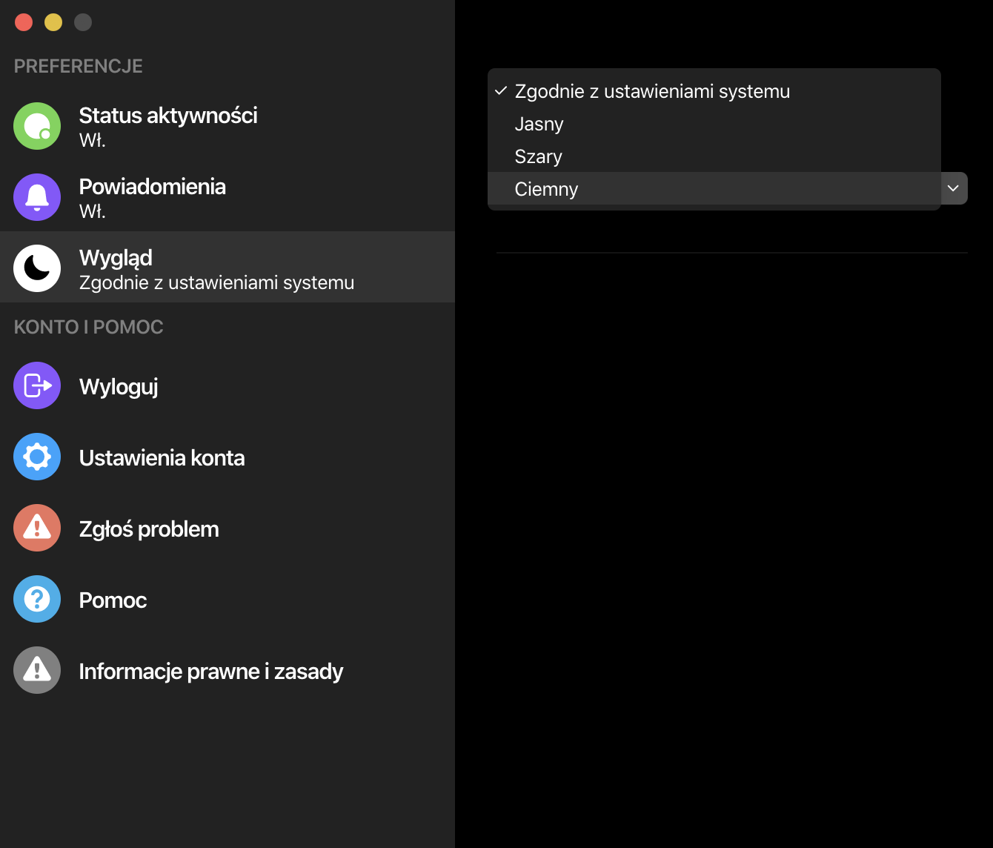Collapse the theme dropdown using the chevron
The image size is (993, 848).
953,188
